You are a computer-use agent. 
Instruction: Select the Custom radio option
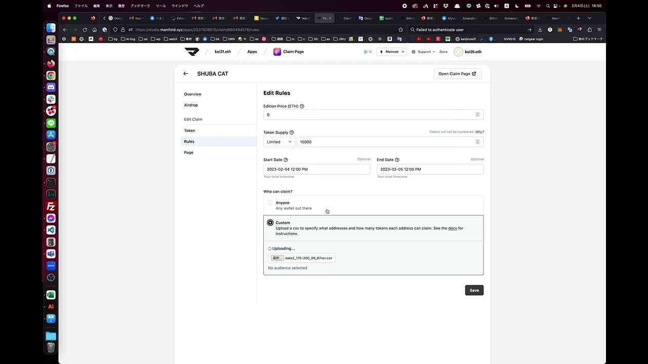click(x=270, y=222)
